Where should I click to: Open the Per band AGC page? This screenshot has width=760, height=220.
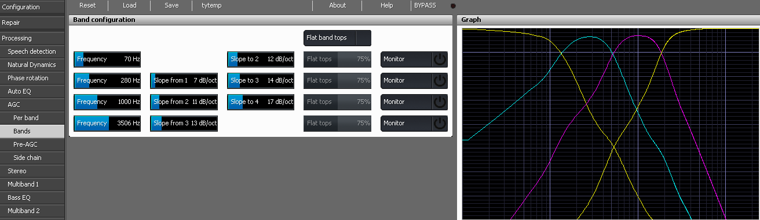32,118
